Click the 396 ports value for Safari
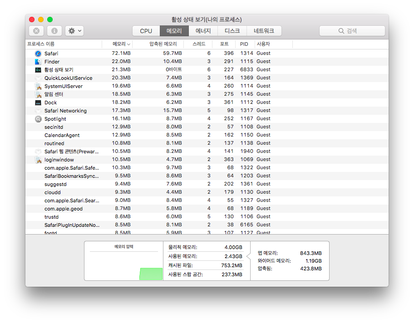This screenshot has height=323, width=414. tap(229, 54)
